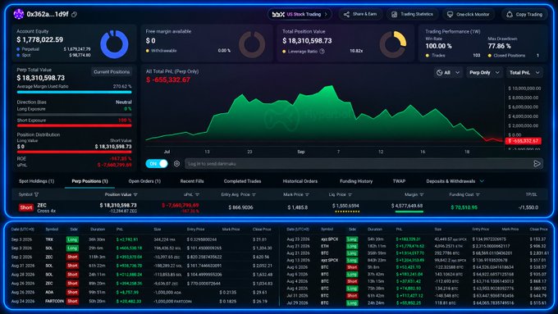
Task: Open the Total PnL dropdown
Action: coord(524,72)
